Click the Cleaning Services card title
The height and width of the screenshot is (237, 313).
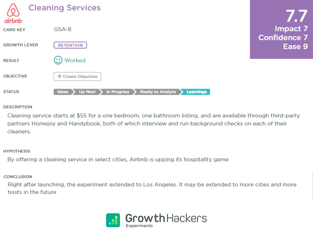coord(65,8)
